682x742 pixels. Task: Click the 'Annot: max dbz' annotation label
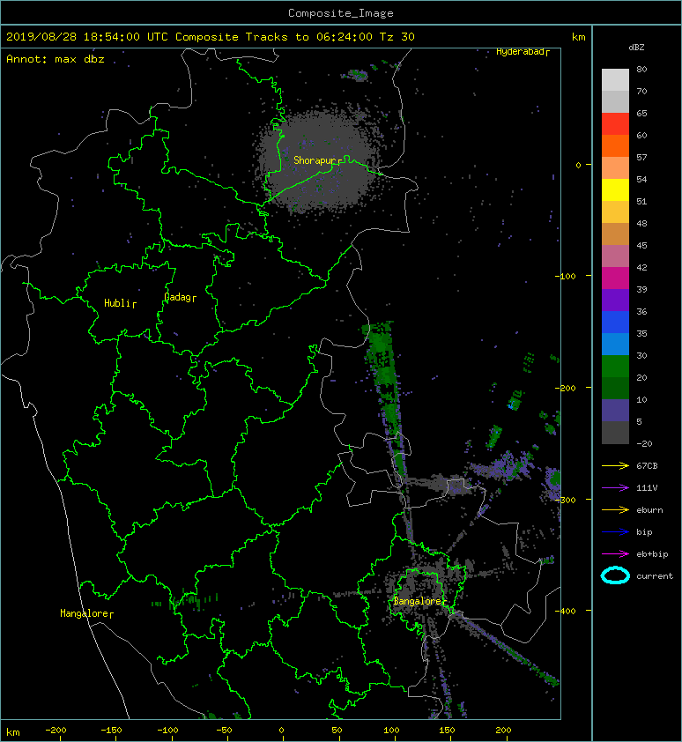(56, 59)
